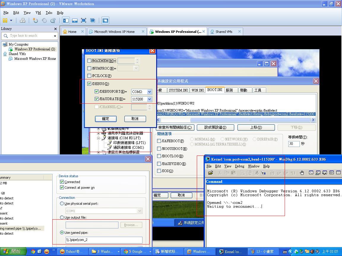Enable the /SAFEBOOT checkbox
The image size is (342, 256).
pos(159,141)
